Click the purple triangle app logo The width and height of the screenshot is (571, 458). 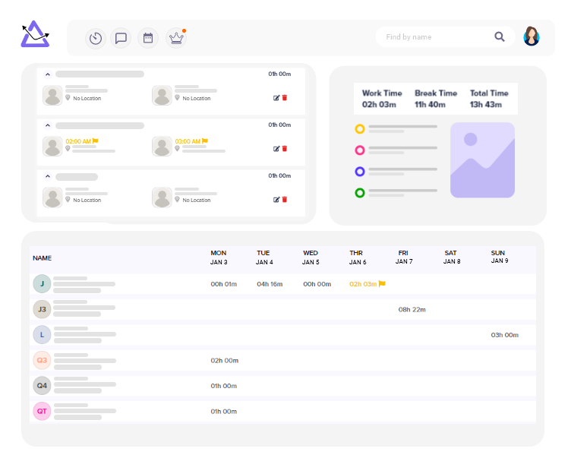point(35,35)
